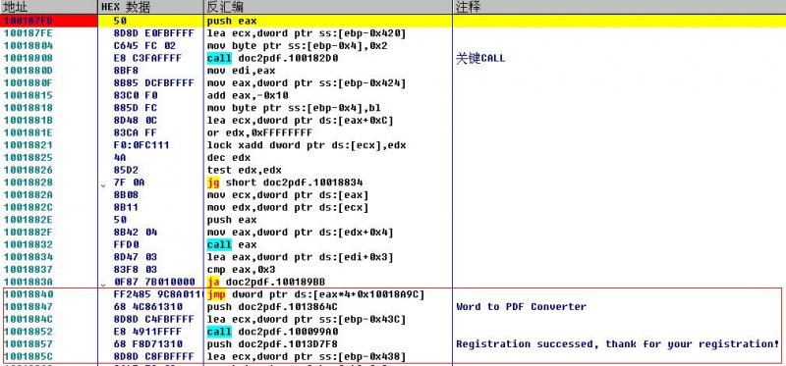Select hex bytes F0:0FC111
This screenshot has height=366, width=786.
(141, 145)
